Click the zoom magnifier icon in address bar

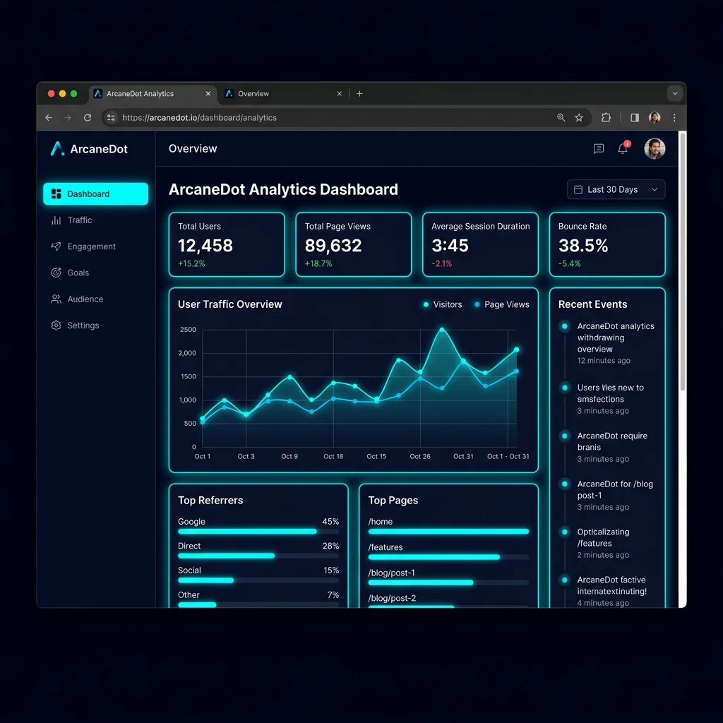pos(561,118)
